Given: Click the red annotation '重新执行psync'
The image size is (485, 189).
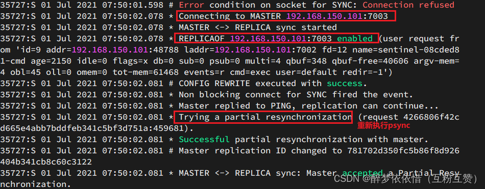Looking at the screenshot, I should [383, 126].
